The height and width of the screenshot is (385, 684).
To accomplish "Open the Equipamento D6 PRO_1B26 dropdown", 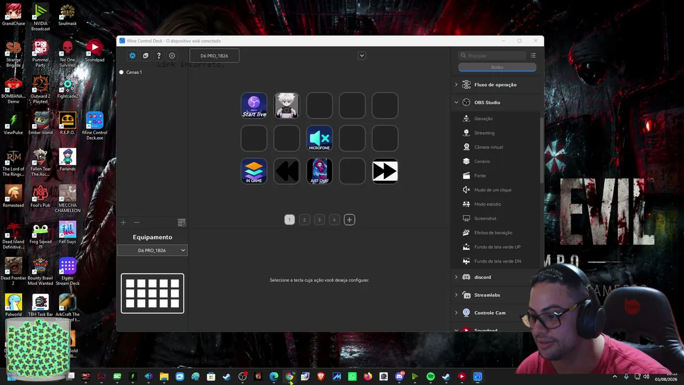I will 152,250.
